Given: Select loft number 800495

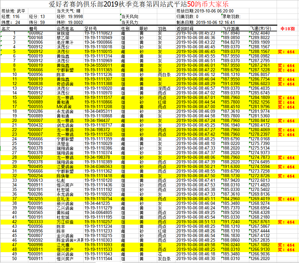Looking at the screenshot, I should coord(36,167).
